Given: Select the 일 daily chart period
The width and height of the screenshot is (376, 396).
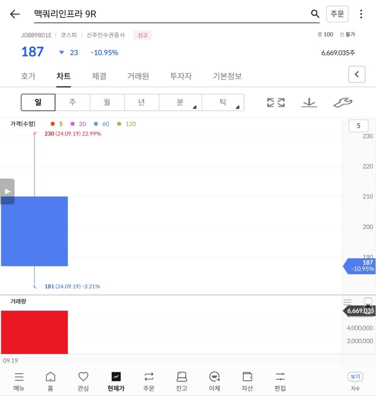Looking at the screenshot, I should [38, 102].
